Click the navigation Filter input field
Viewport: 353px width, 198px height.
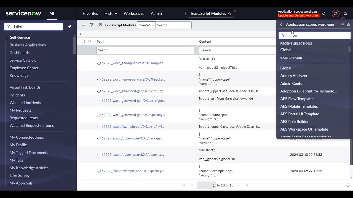[x=34, y=26]
